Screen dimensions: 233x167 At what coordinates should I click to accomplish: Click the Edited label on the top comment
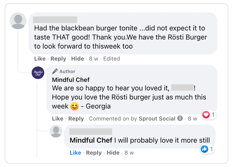click(111, 58)
